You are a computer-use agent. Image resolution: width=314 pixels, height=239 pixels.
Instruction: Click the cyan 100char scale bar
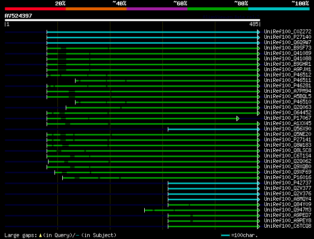[x=225, y=235]
